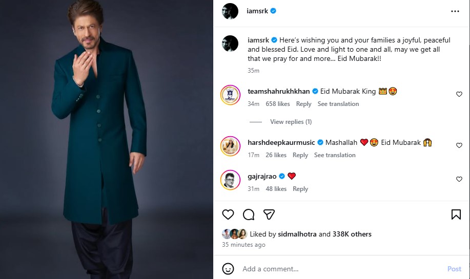Open the iamsrk profile picture in the header
The width and height of the screenshot is (470, 279).
tap(230, 11)
